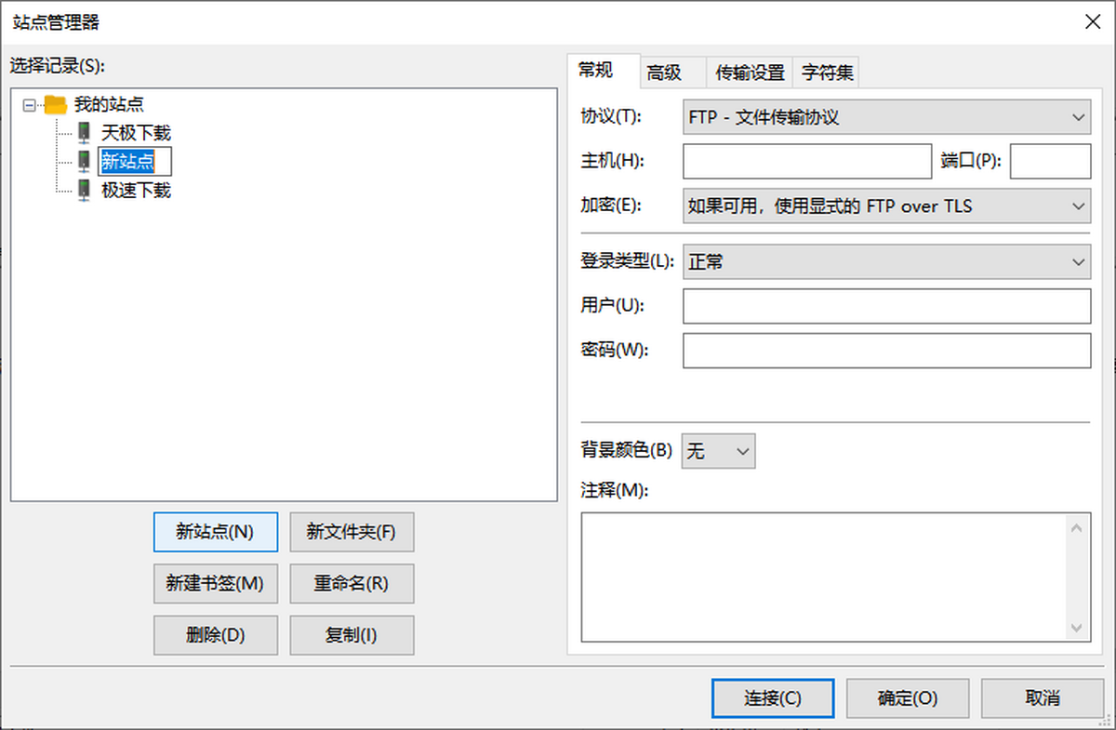
Task: Click the 极速下载 server icon
Action: 85,190
